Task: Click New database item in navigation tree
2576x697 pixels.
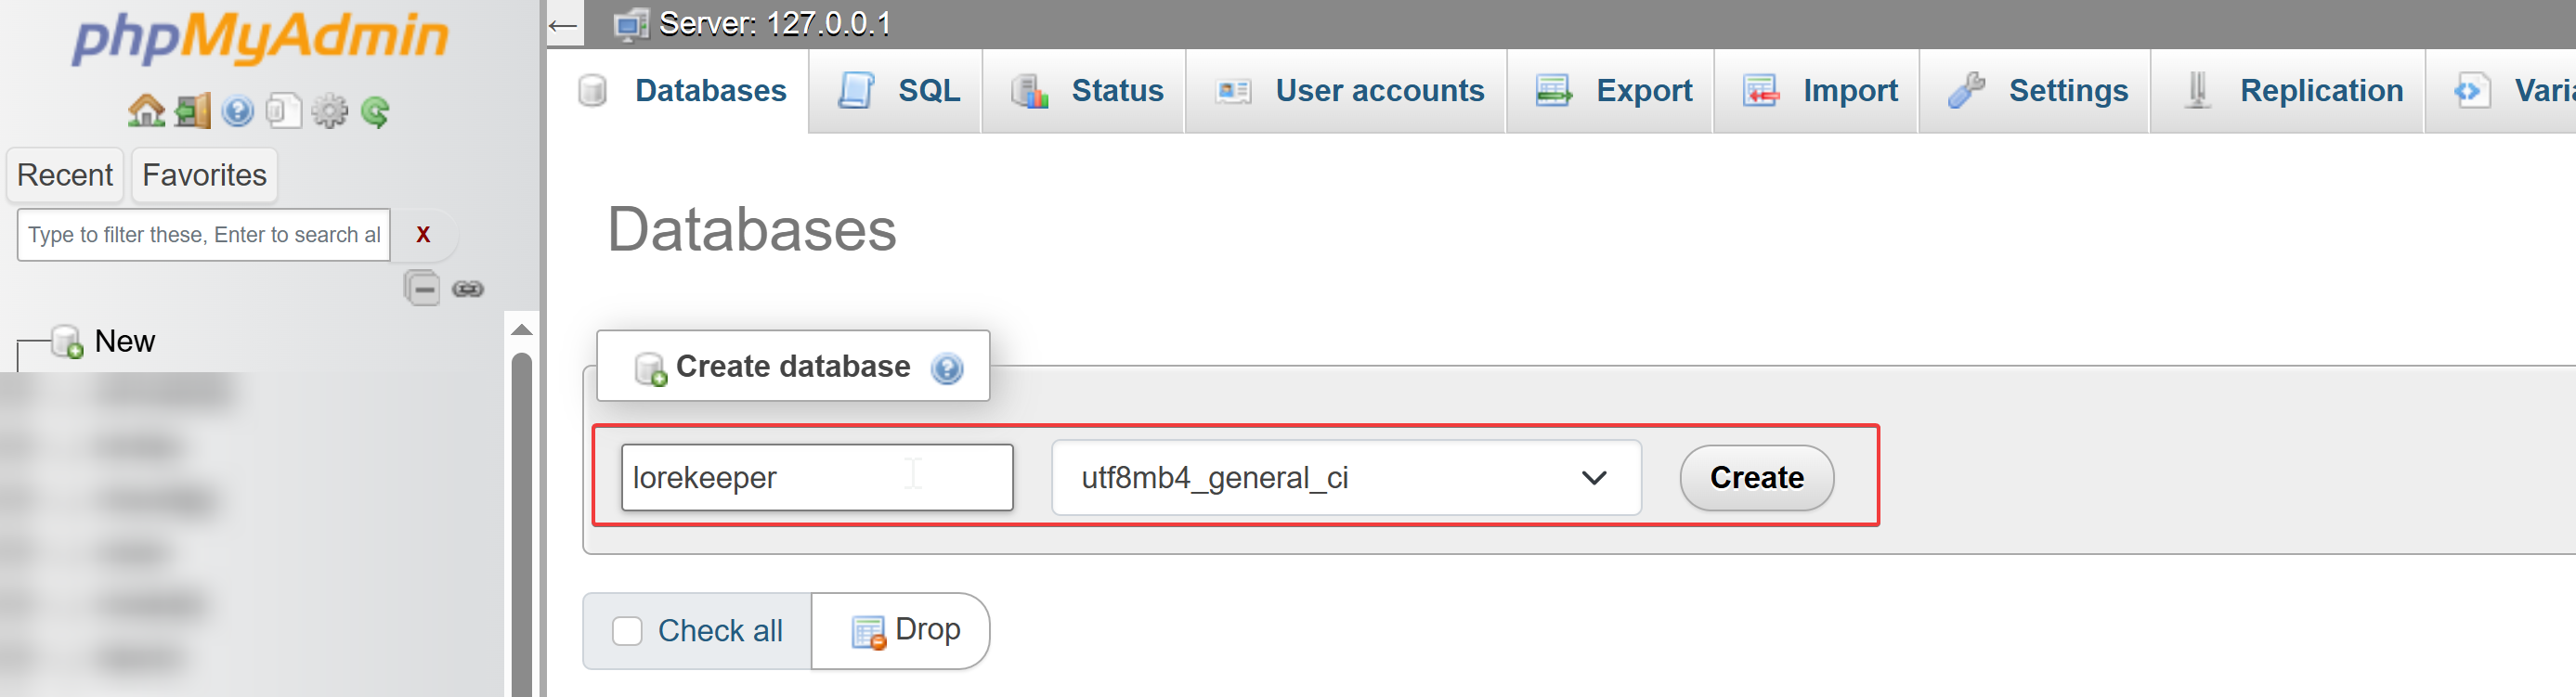Action: tap(124, 342)
